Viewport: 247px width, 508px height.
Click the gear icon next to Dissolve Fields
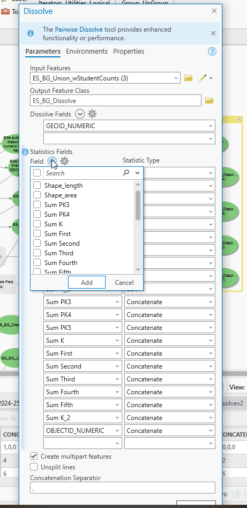tap(92, 114)
